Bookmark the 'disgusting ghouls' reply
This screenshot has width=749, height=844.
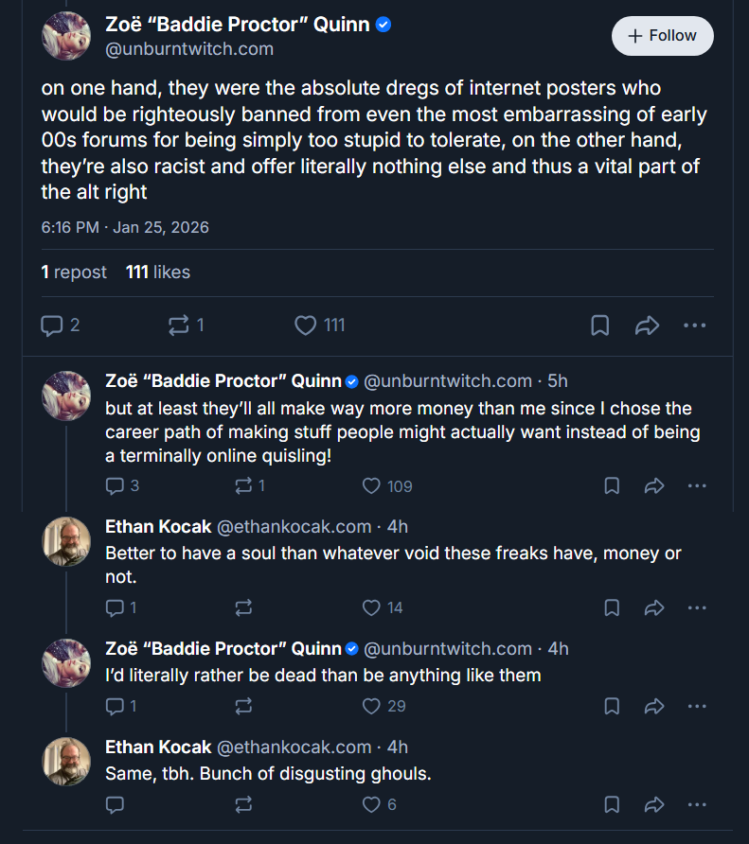point(612,804)
